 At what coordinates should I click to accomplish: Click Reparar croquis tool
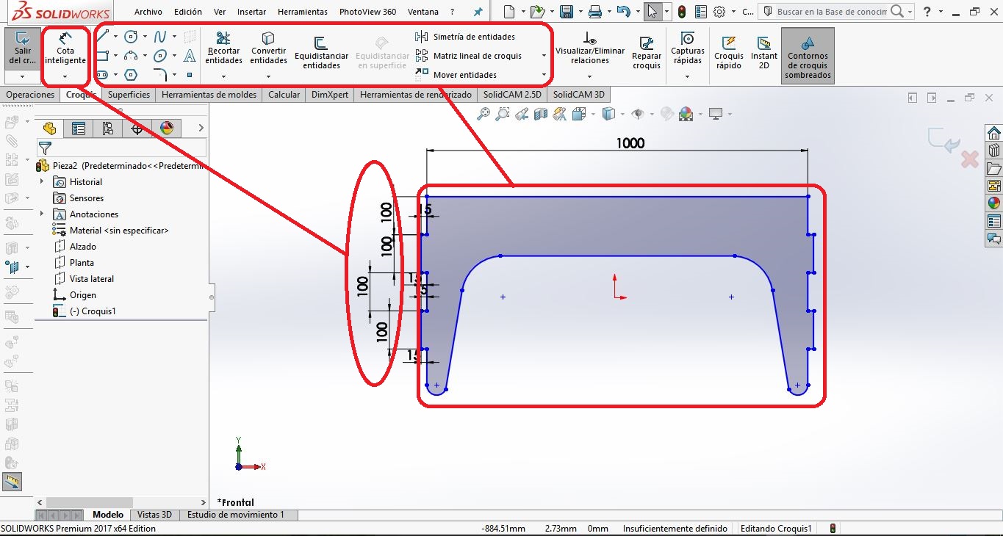(647, 53)
